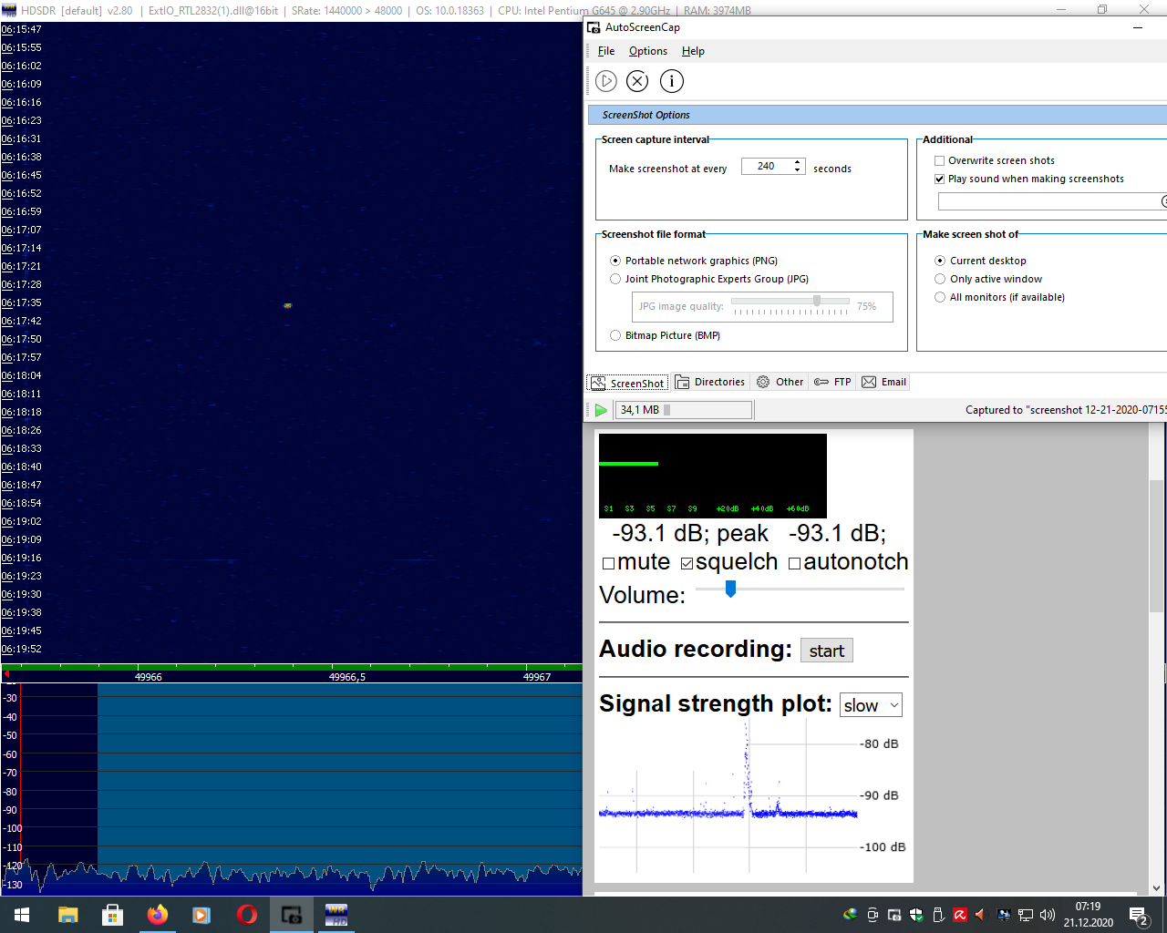Viewport: 1167px width, 933px height.
Task: Open Microsoft Store from the taskbar
Action: click(x=112, y=915)
